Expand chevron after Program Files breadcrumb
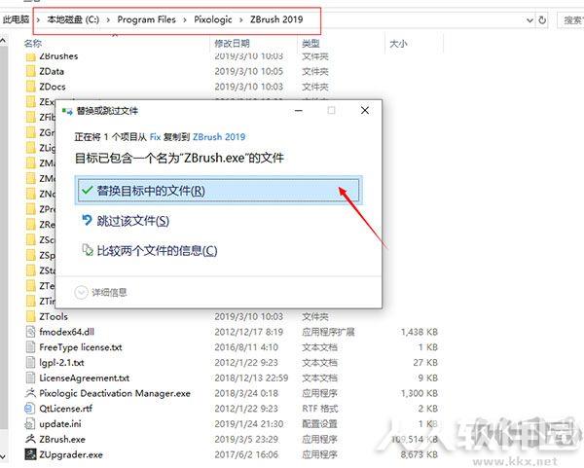 [185, 19]
